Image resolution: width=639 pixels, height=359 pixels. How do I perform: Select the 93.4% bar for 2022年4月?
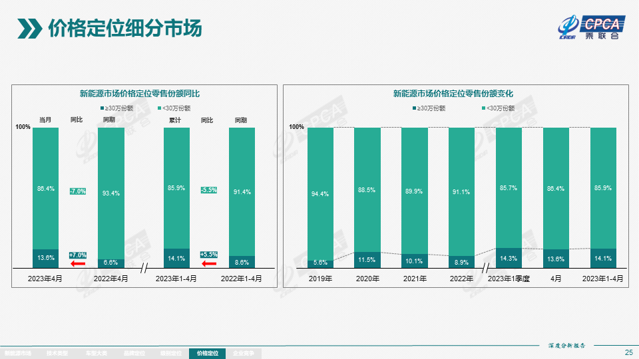(111, 193)
